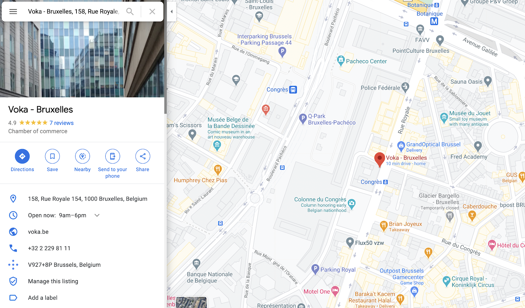525x308 pixels.
Task: Collapse the side panel arrow
Action: (171, 11)
